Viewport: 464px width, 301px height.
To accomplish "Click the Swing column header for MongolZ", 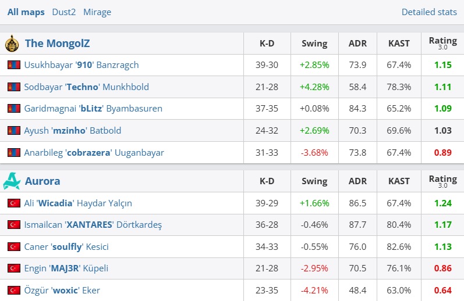I will pos(314,44).
